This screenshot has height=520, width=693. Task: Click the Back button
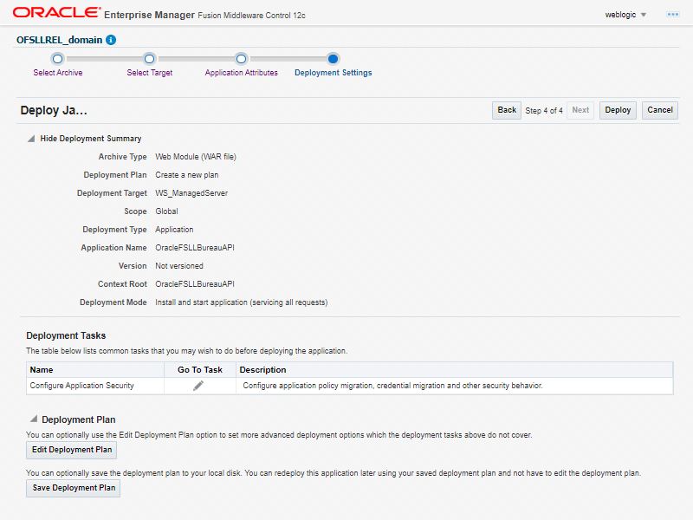click(507, 110)
